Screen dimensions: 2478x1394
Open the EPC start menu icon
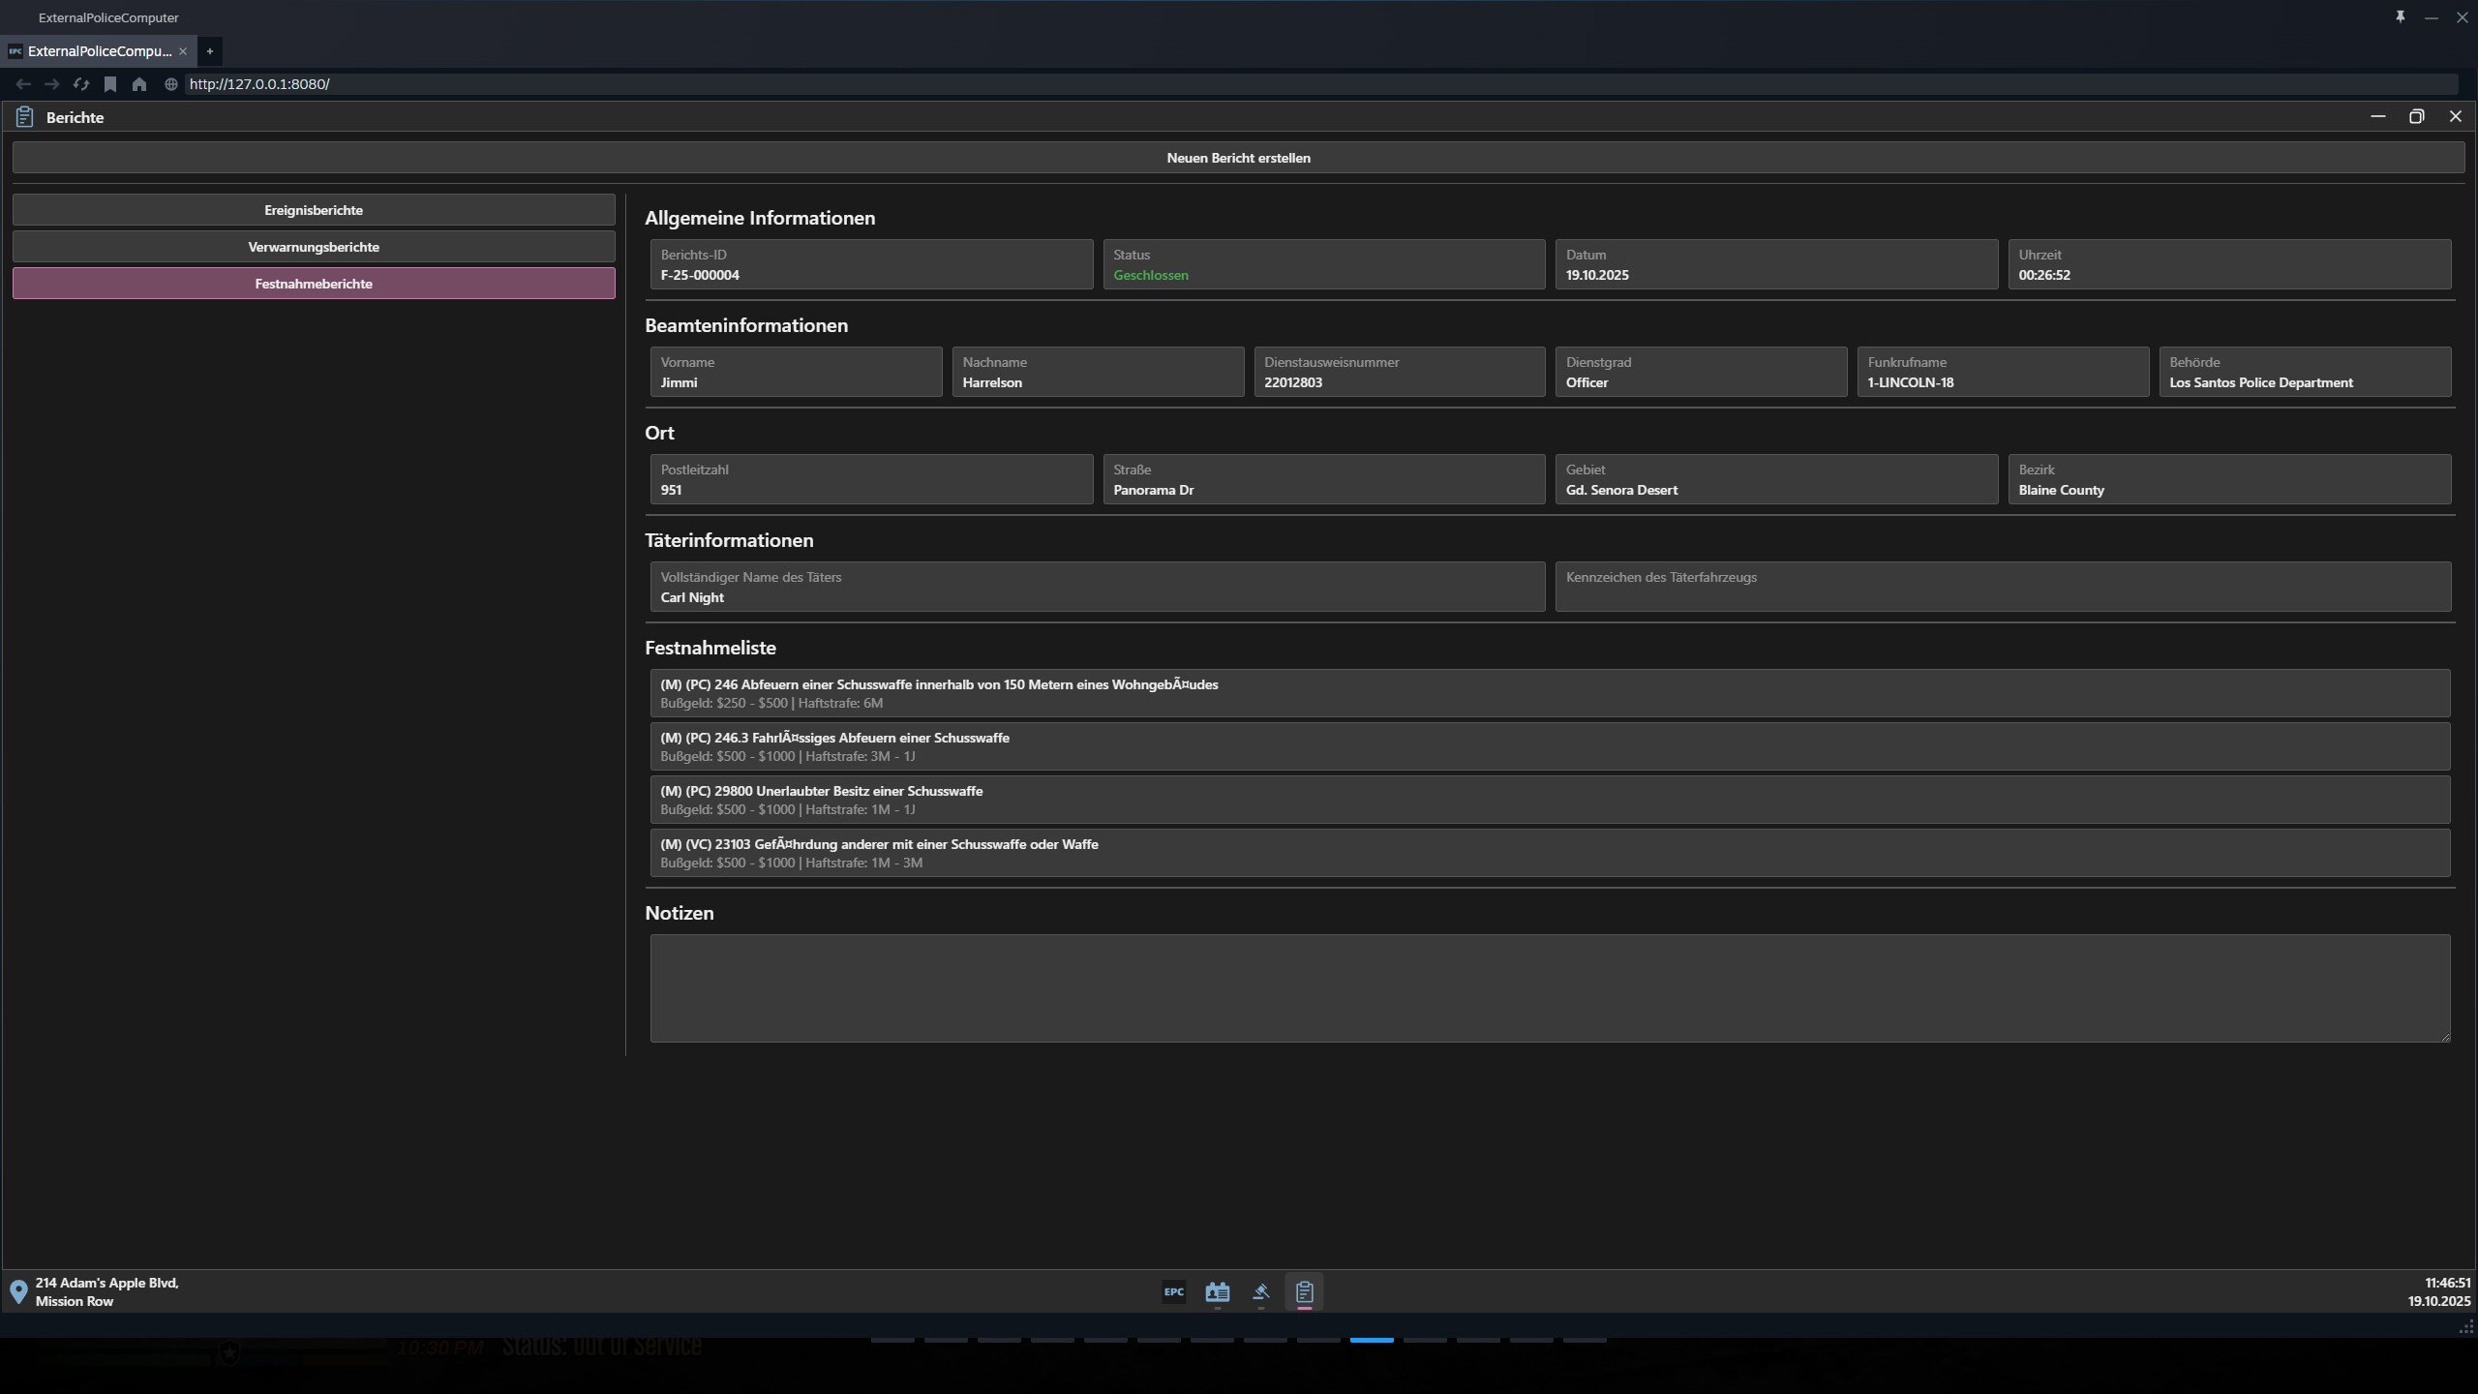click(1173, 1291)
